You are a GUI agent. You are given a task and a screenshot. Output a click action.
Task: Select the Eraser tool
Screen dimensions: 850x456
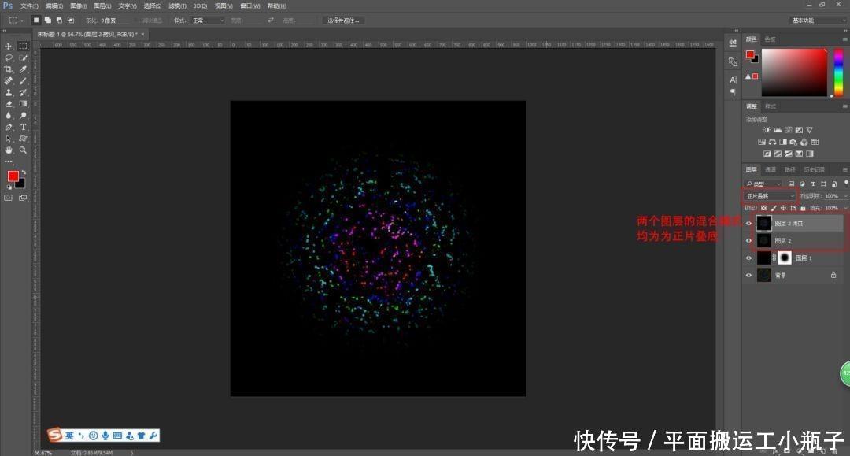tap(8, 104)
